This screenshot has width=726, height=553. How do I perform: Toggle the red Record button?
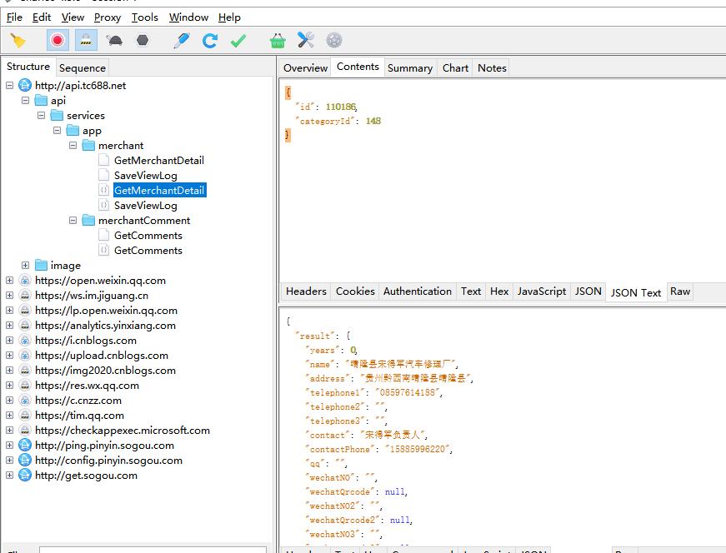pyautogui.click(x=58, y=40)
